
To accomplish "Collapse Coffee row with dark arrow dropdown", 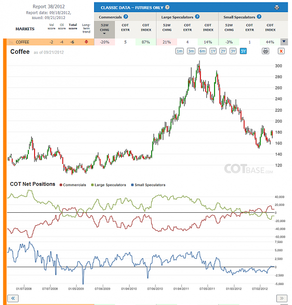I will pos(284,41).
